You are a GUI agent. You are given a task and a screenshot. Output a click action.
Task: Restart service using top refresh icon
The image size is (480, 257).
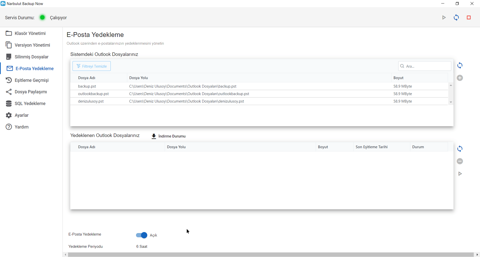point(456,17)
